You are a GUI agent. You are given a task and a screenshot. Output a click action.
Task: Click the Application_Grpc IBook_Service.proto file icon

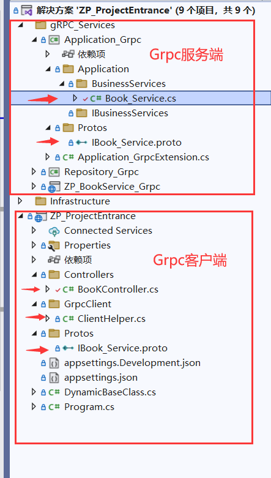(82, 143)
